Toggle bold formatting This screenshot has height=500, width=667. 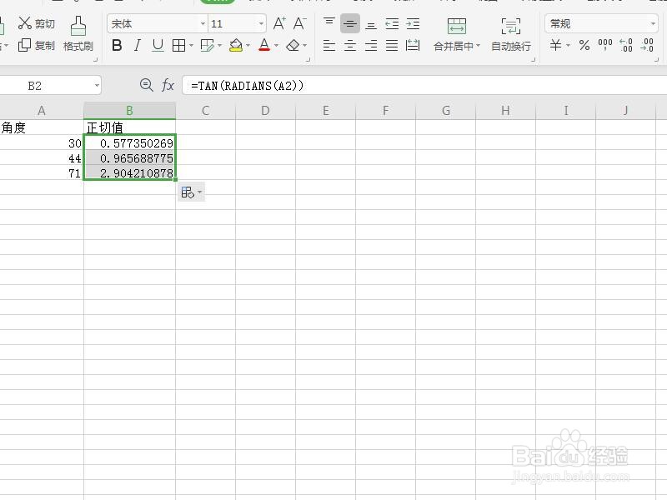coord(117,45)
